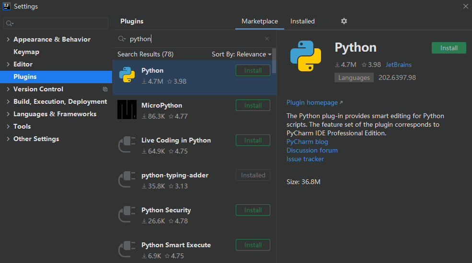Select Appearance & Behavior label
This screenshot has width=472, height=263.
pyautogui.click(x=52, y=39)
